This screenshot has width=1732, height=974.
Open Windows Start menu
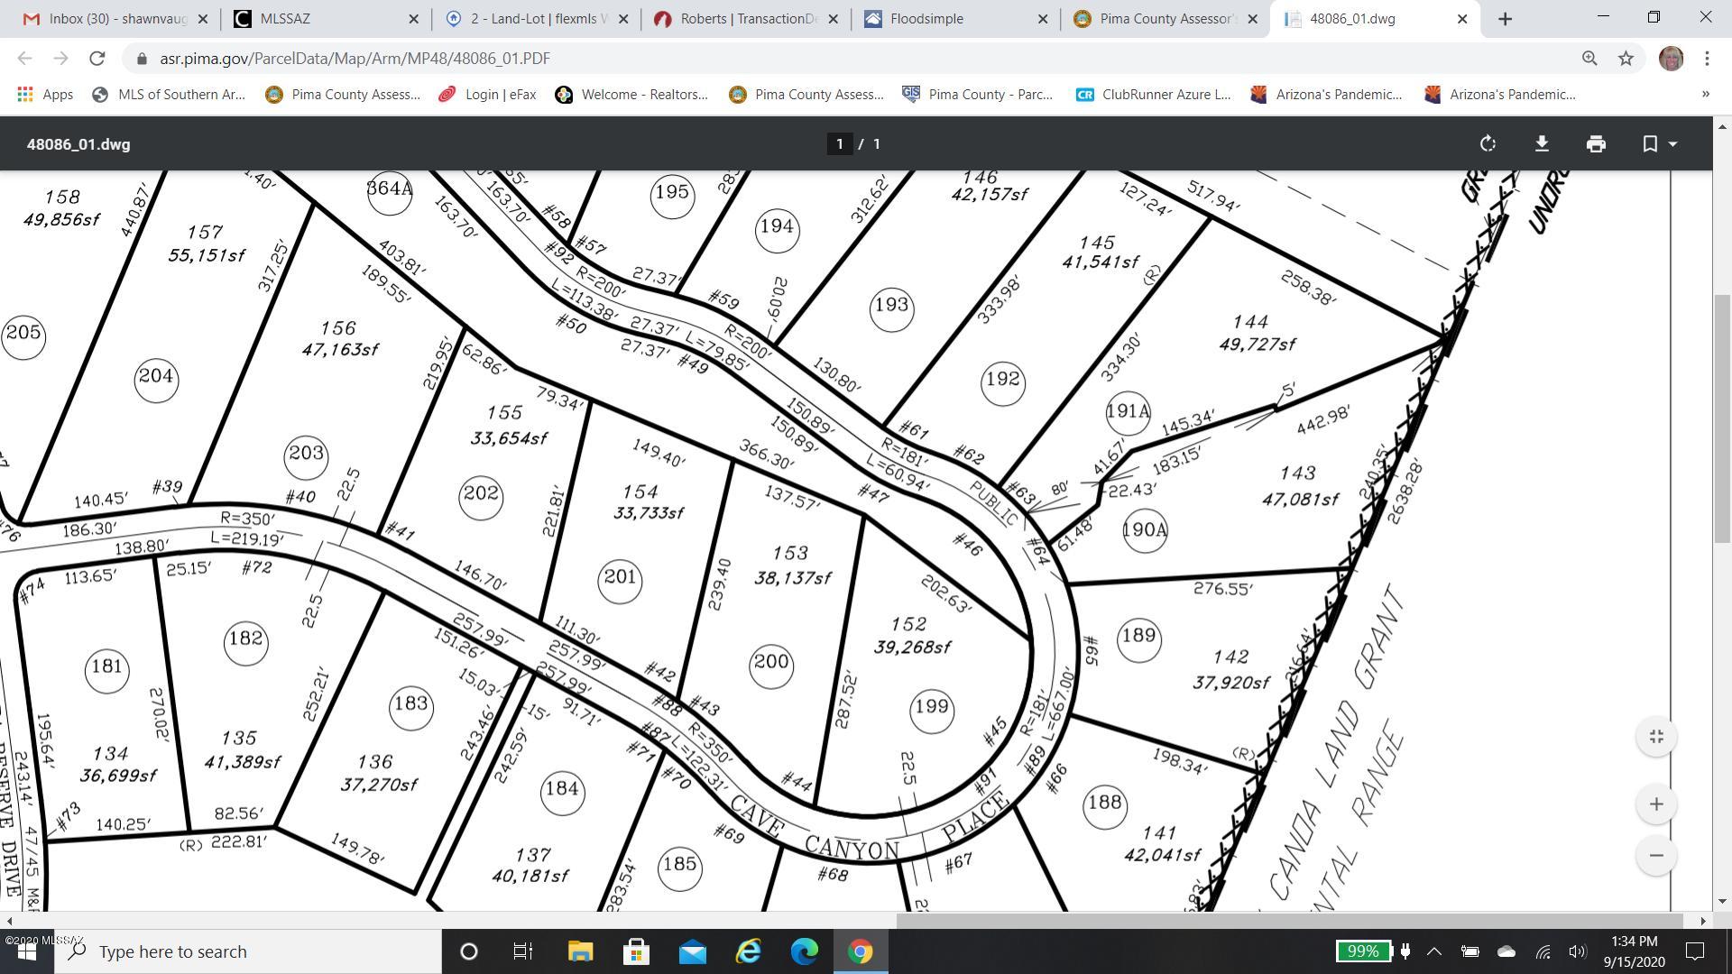(26, 951)
